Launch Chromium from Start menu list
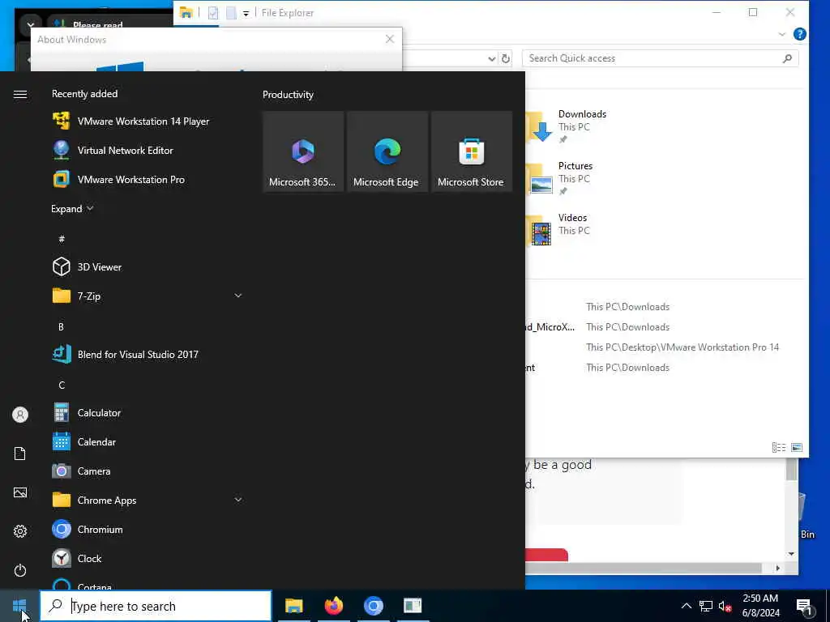830x622 pixels. [100, 529]
